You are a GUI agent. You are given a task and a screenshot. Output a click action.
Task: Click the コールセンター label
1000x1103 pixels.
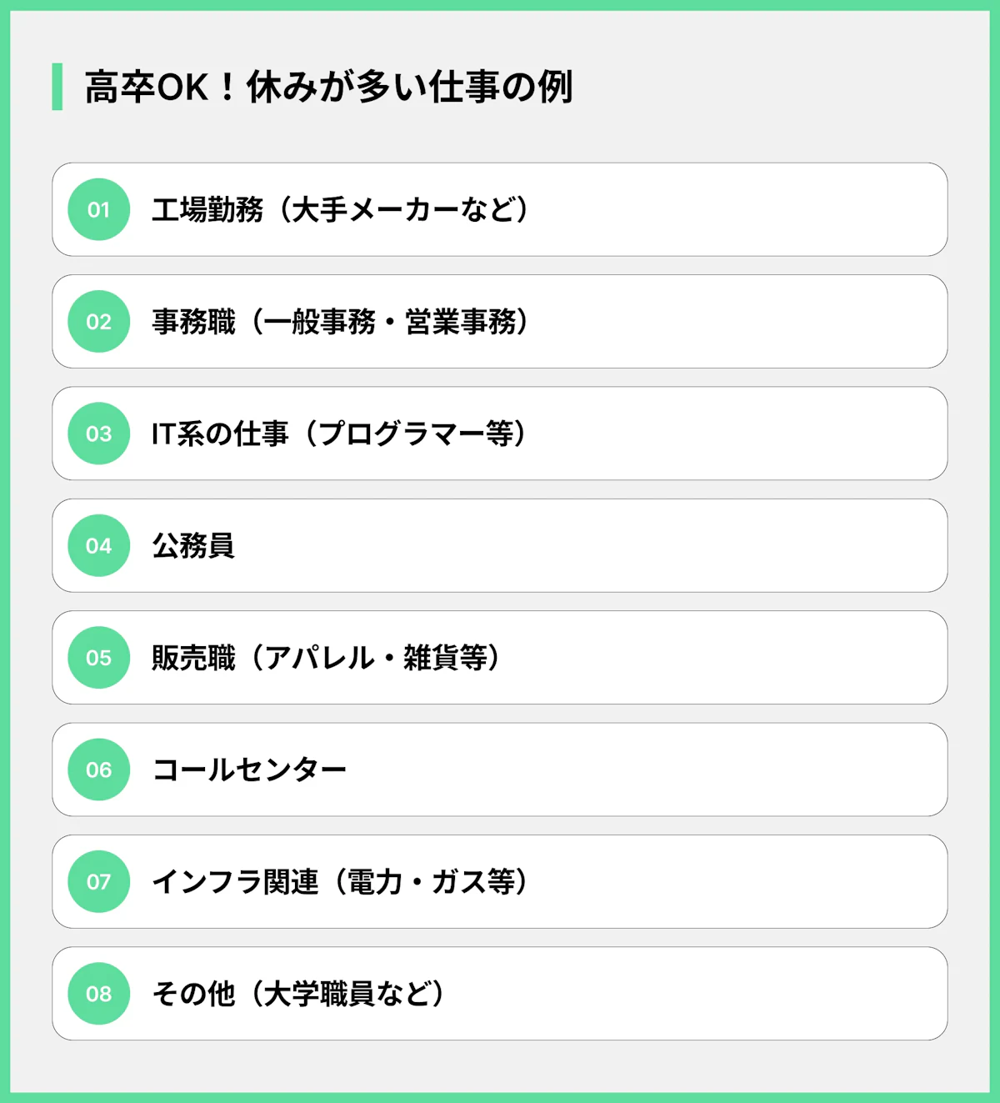249,770
